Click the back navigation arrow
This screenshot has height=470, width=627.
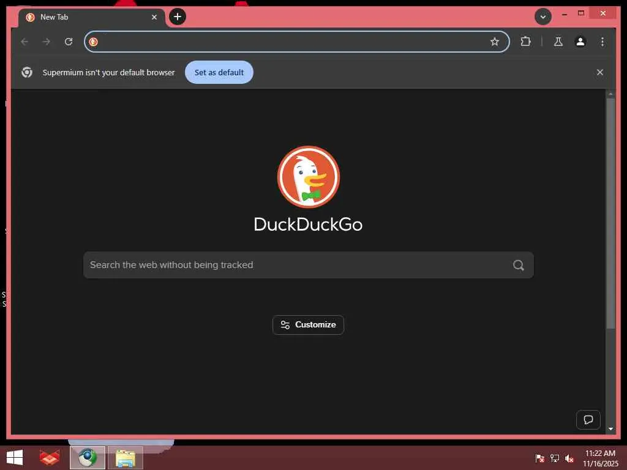point(24,42)
